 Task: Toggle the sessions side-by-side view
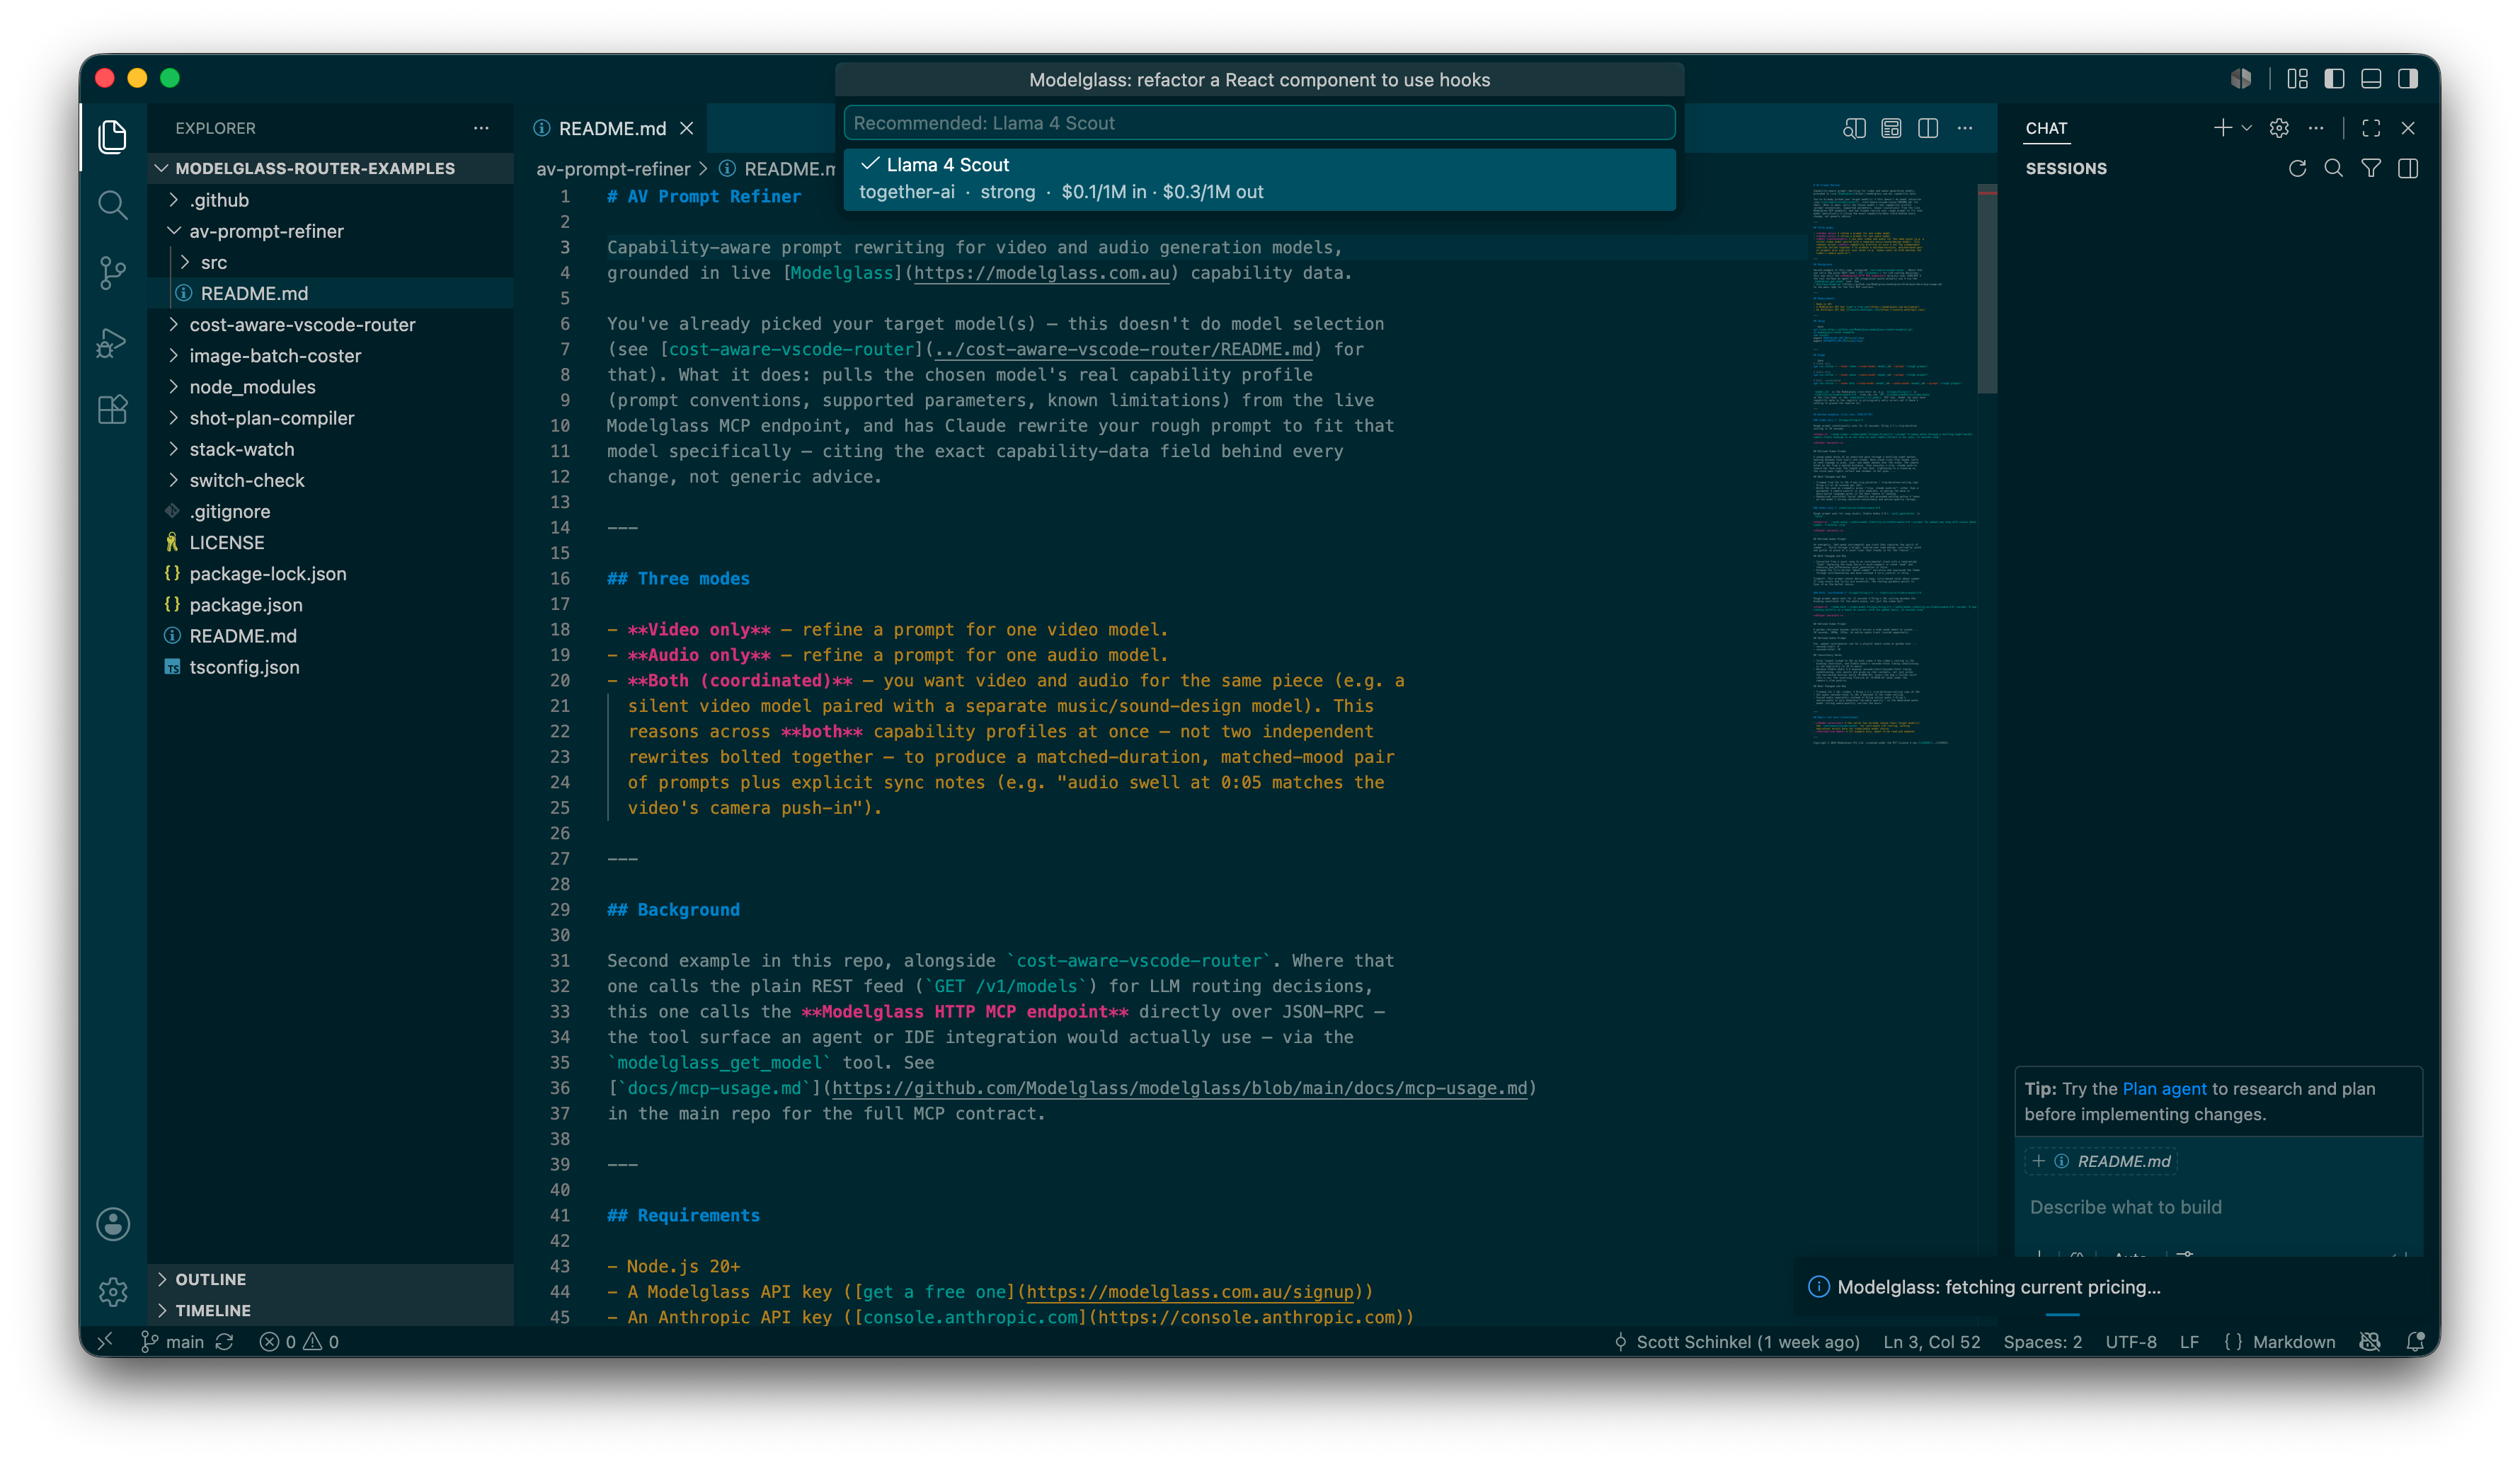coord(2408,168)
